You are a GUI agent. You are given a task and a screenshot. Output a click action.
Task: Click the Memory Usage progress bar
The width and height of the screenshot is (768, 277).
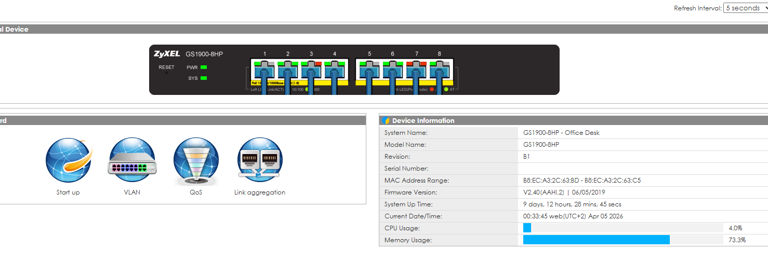coord(623,240)
